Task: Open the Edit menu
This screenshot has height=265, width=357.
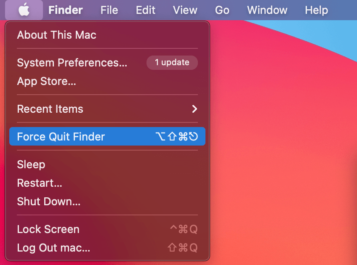Action: coord(146,10)
